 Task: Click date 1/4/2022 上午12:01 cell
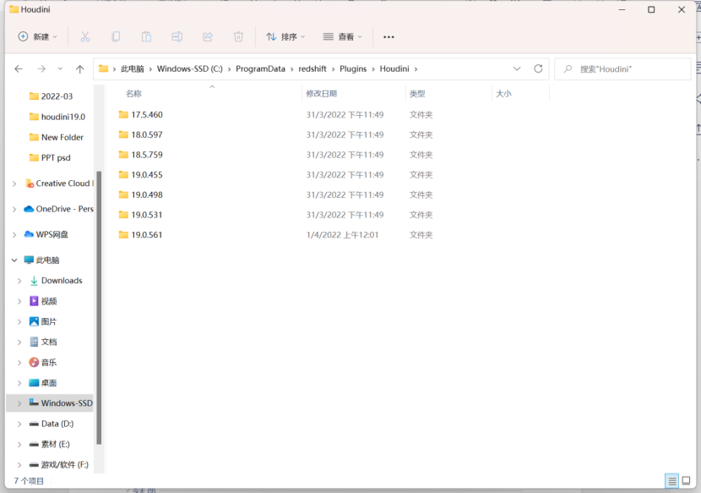pyautogui.click(x=342, y=234)
